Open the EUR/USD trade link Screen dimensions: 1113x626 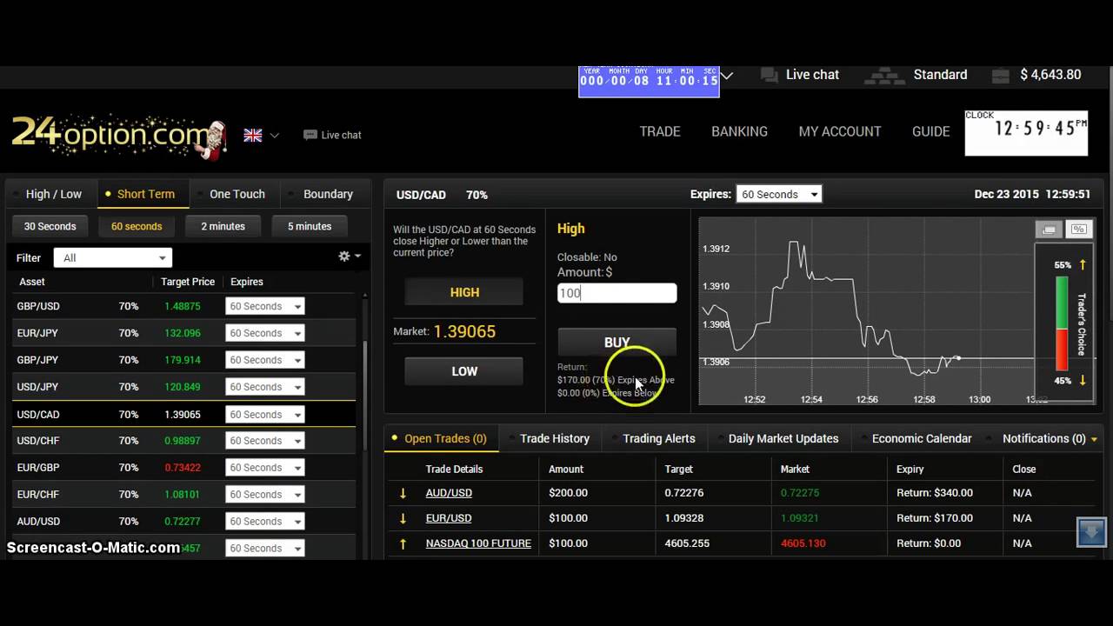449,518
